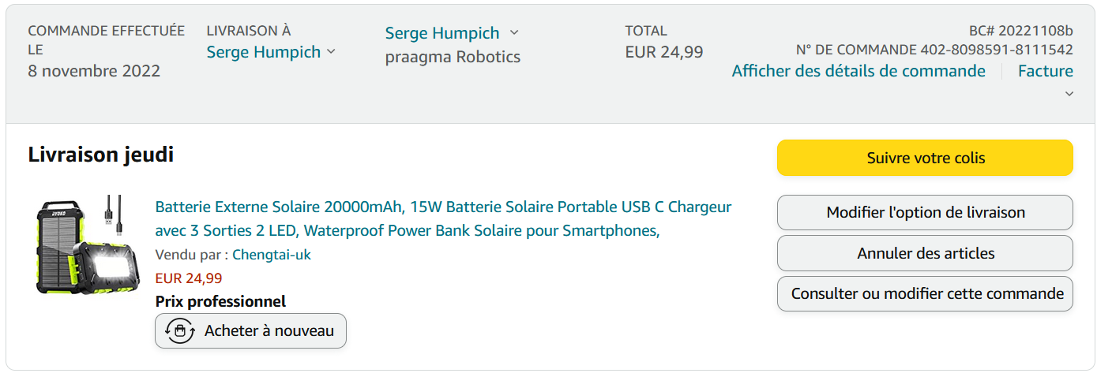Image resolution: width=1097 pixels, height=373 pixels.
Task: Click the Serge Humpich delivery recipient name
Action: pyautogui.click(x=264, y=52)
